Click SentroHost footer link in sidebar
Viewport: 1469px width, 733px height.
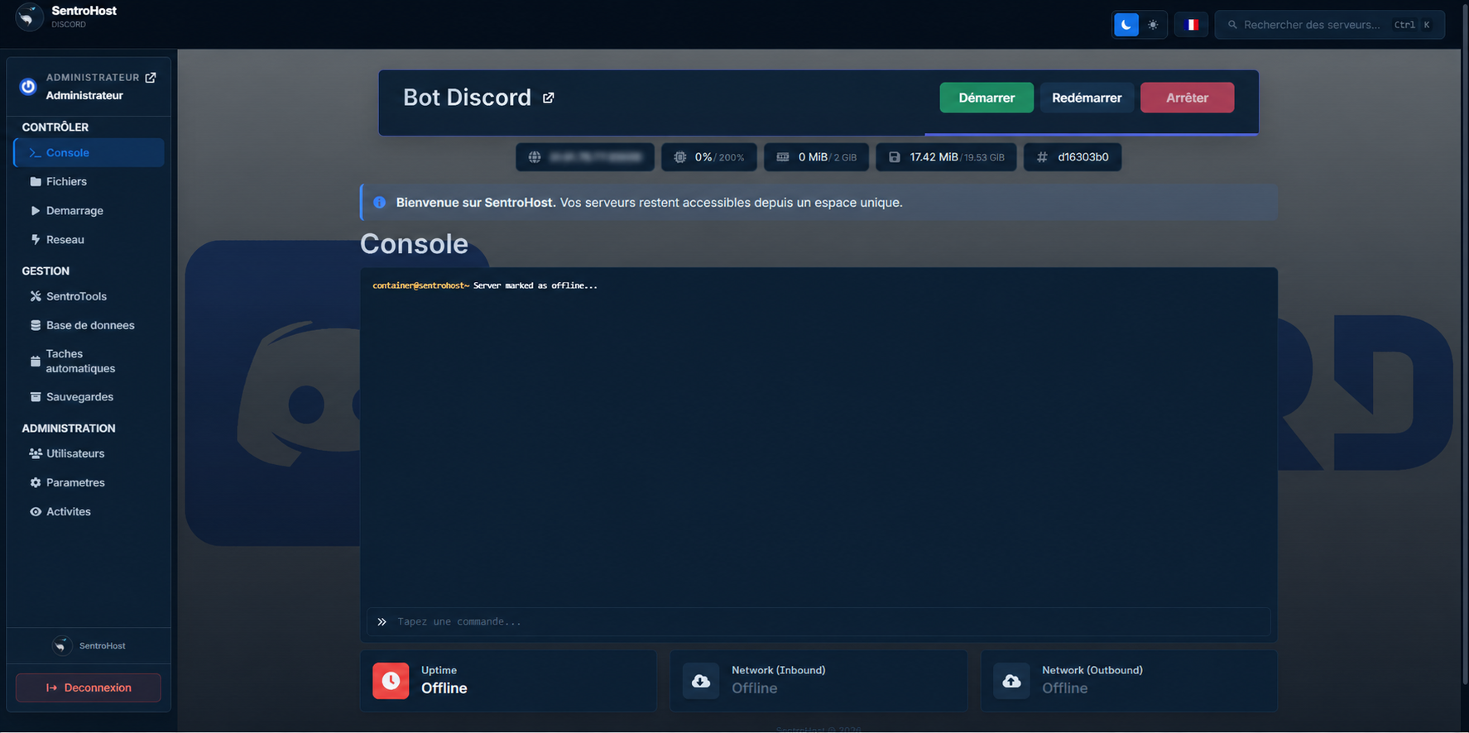89,645
